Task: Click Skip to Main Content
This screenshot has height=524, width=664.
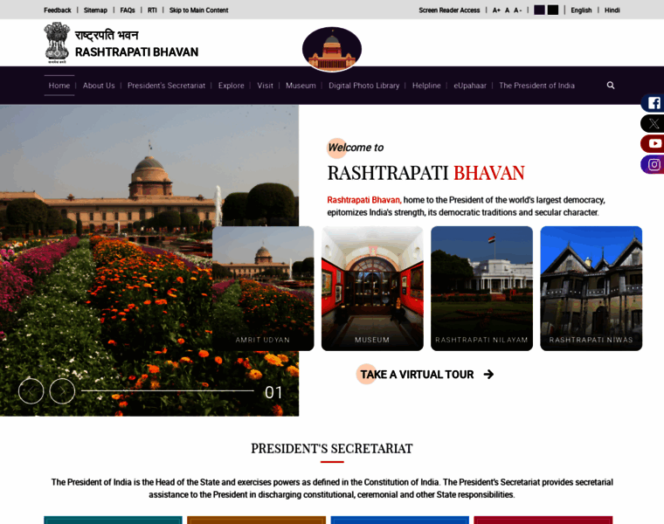Action: click(198, 10)
